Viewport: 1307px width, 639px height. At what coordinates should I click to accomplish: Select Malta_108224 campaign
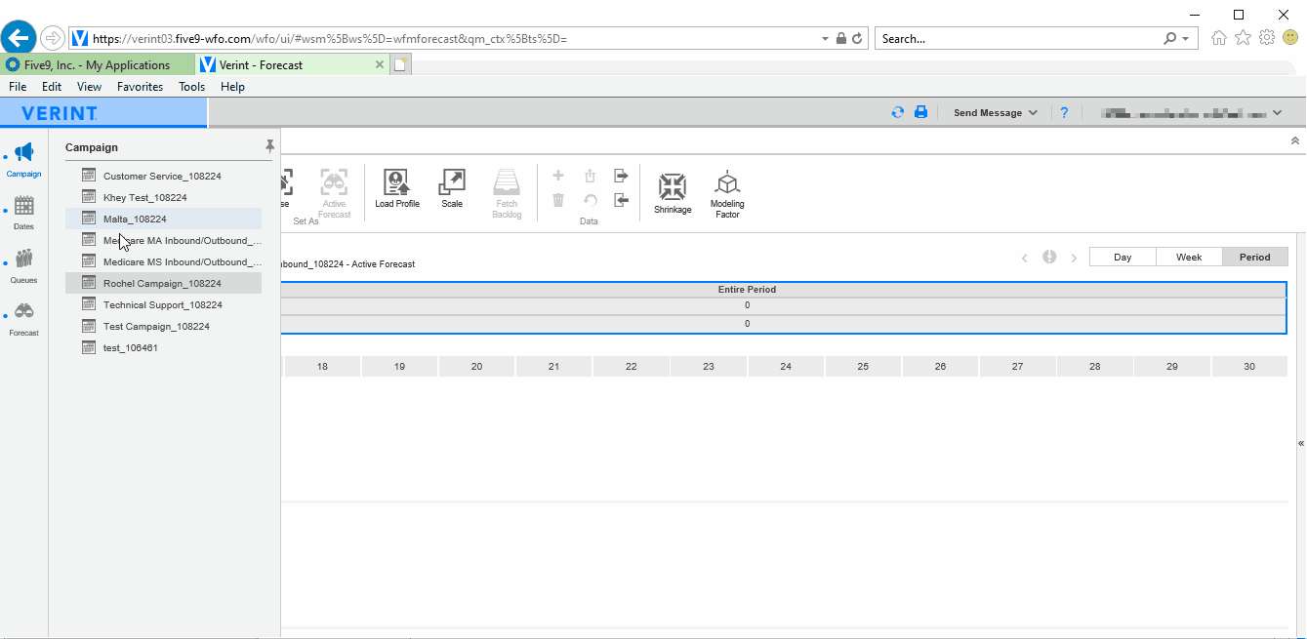point(163,219)
